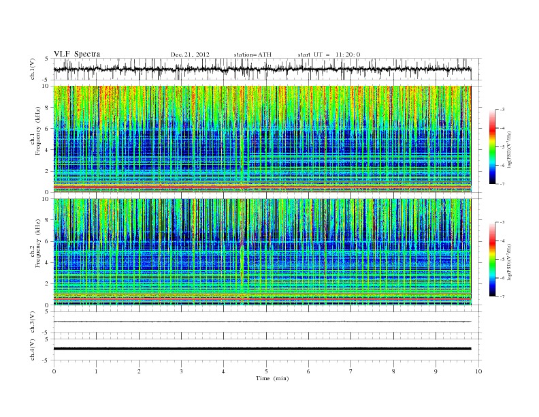
Task: Click the ch.2 spectrogram panel
Action: [x=262, y=252]
